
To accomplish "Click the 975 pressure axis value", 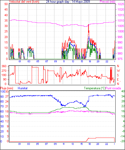I will click(120, 59).
